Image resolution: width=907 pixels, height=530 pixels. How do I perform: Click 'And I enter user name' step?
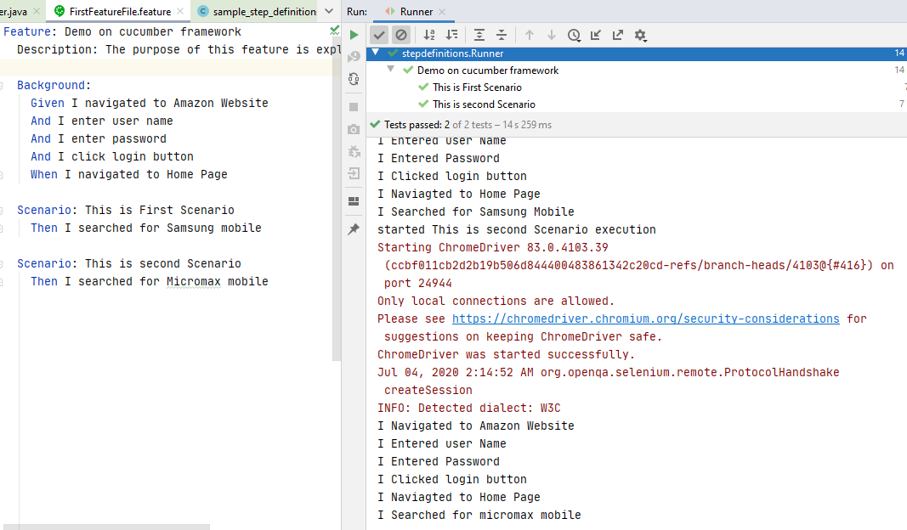click(102, 121)
